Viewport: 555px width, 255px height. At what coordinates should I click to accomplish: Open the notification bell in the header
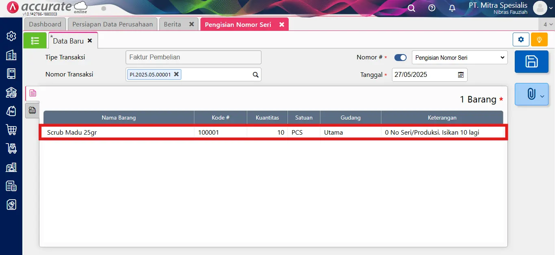[x=452, y=8]
